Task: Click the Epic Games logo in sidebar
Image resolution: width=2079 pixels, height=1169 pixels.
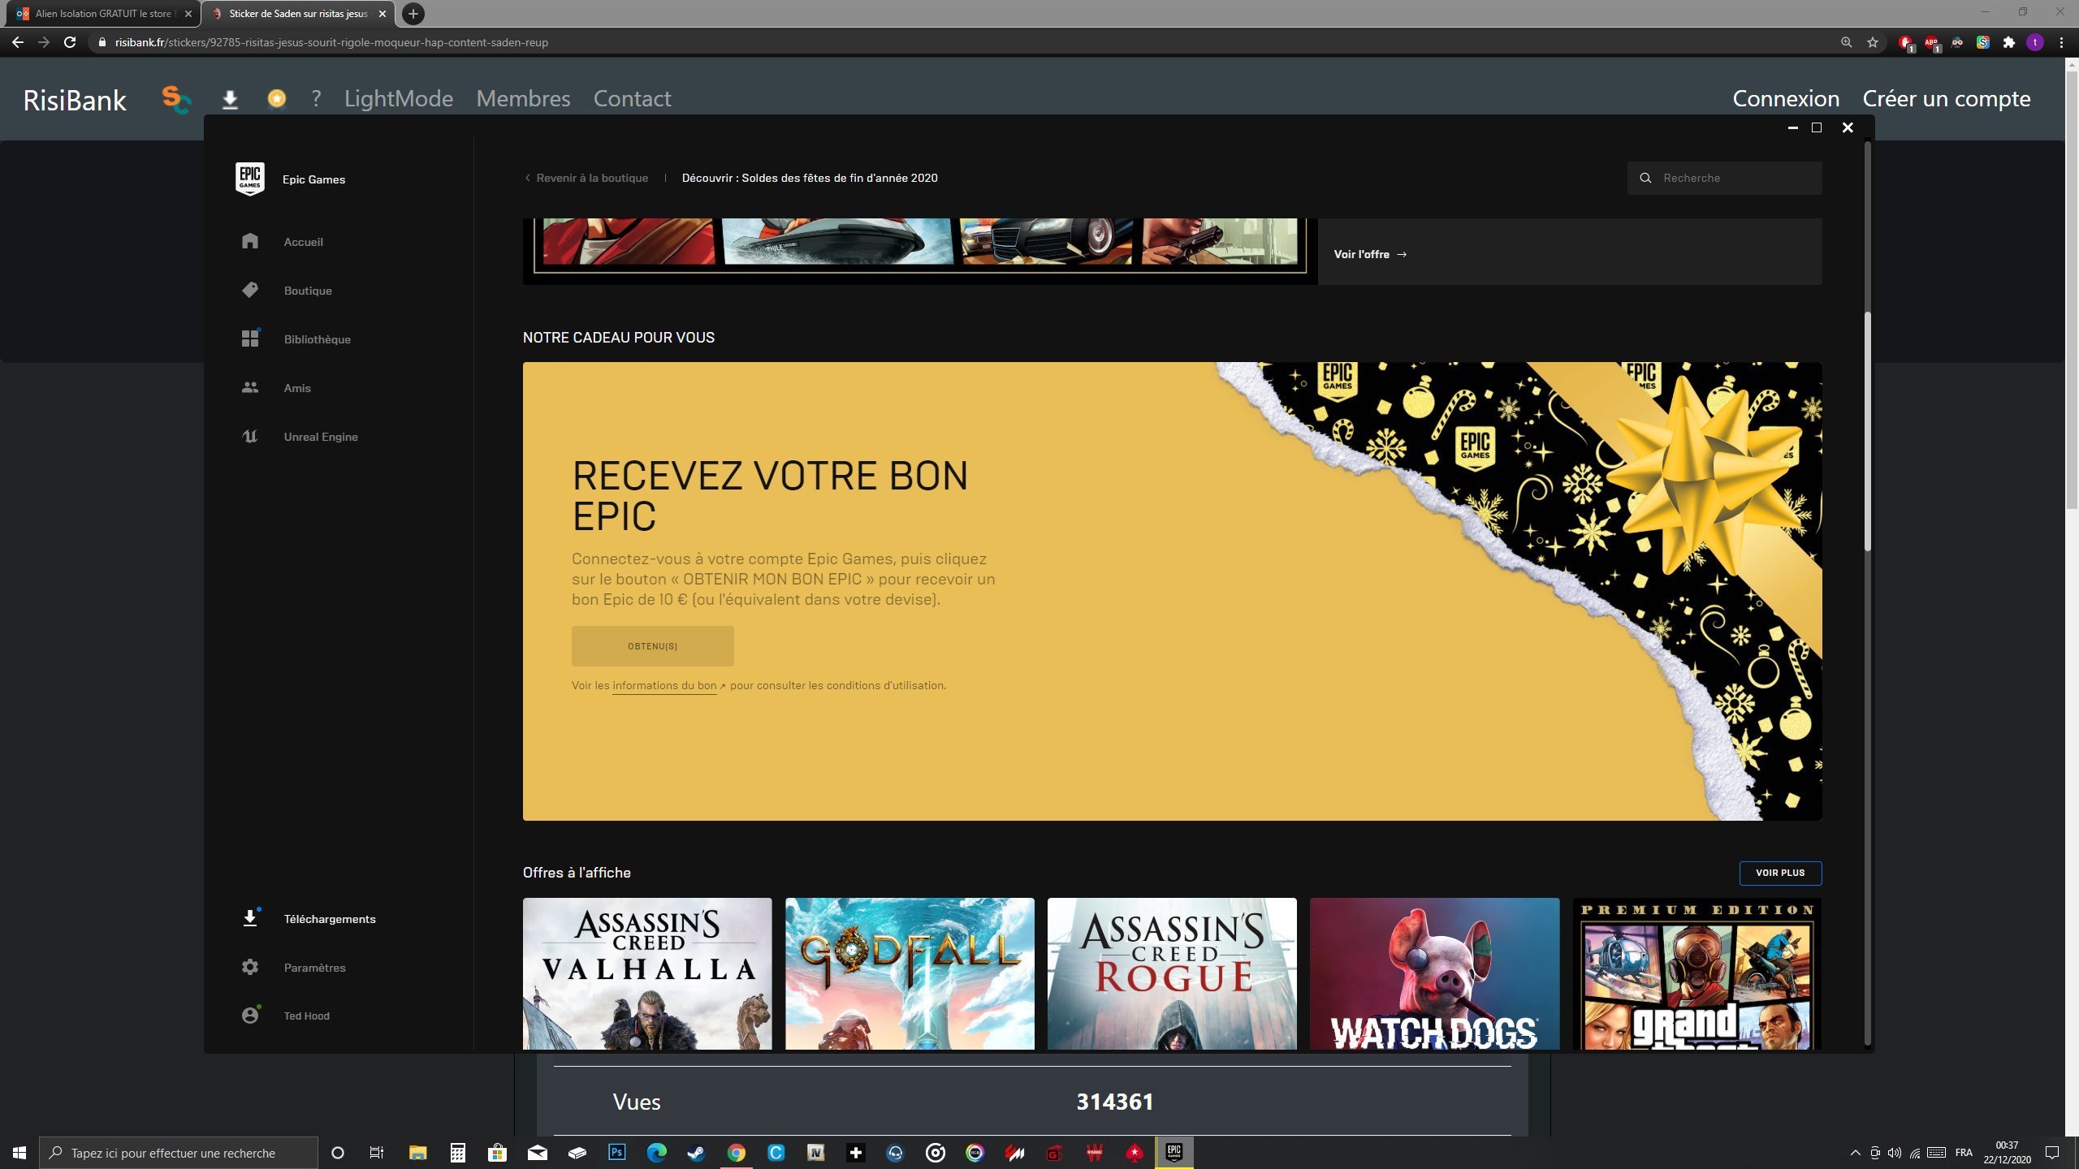Action: point(249,179)
